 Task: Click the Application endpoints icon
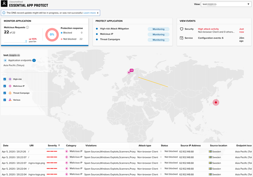(5, 60)
